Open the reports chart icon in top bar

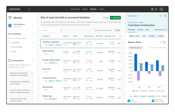[x=152, y=9]
